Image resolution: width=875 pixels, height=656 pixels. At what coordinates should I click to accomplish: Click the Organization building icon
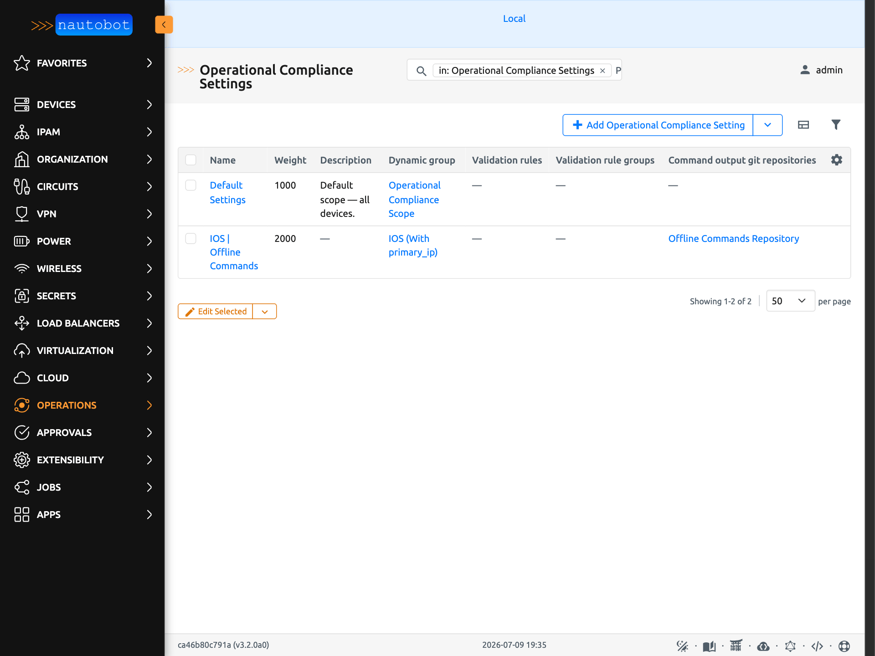tap(22, 159)
